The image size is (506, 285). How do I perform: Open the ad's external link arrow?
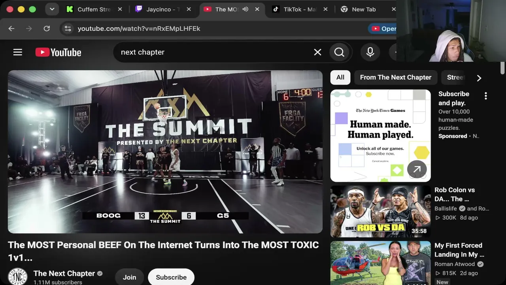[417, 170]
